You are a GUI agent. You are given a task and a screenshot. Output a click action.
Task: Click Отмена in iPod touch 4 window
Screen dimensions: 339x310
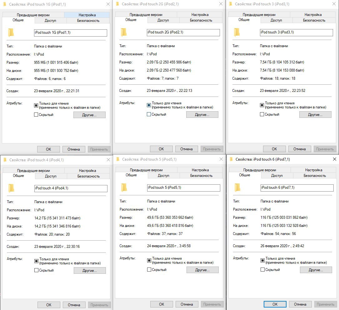74,305
